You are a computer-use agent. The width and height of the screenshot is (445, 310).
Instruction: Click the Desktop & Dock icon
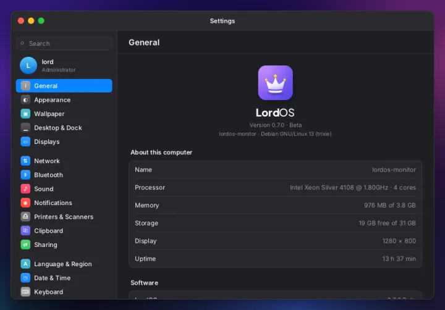(x=25, y=128)
